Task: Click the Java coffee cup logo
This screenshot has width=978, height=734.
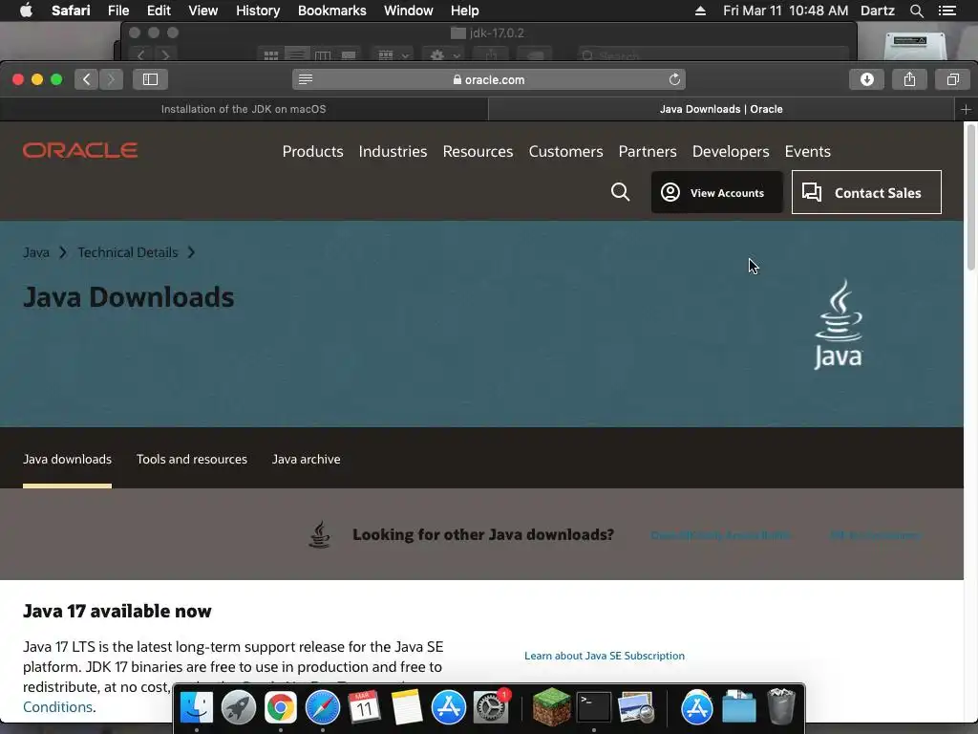Action: (839, 324)
